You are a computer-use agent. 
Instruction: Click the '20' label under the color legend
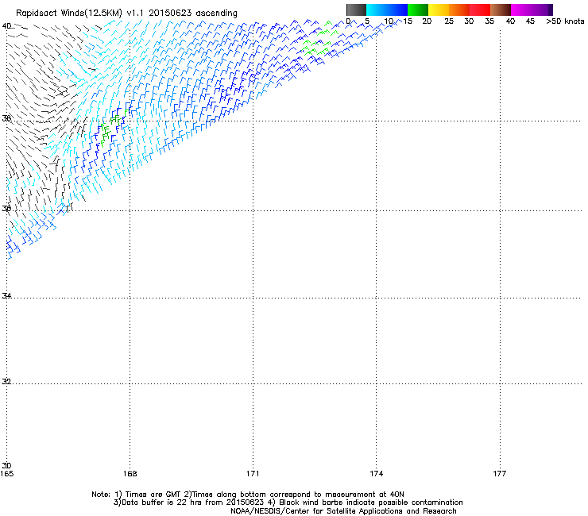tap(427, 21)
